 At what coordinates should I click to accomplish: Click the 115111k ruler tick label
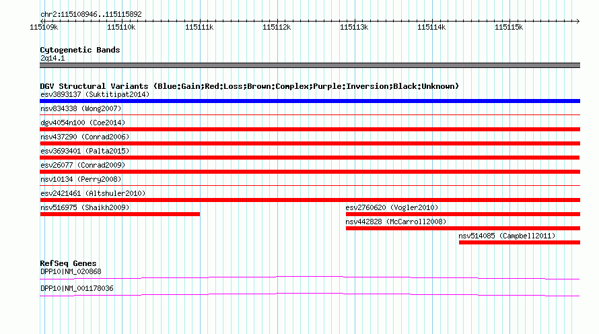click(x=199, y=27)
